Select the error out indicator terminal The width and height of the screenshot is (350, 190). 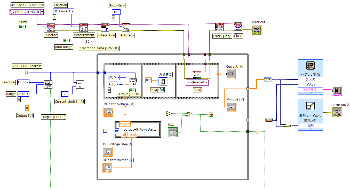click(x=257, y=30)
